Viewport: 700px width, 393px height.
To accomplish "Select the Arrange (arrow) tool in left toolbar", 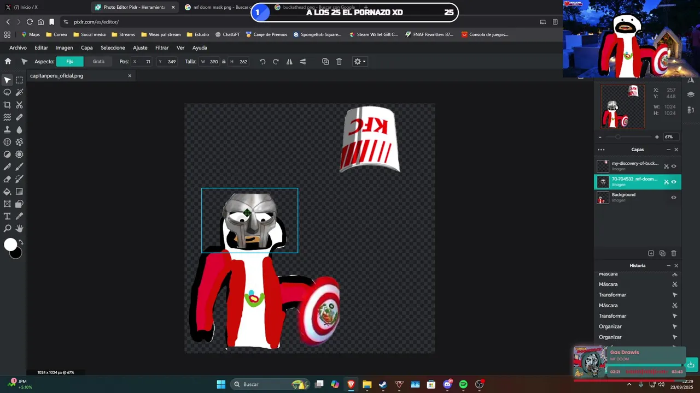I will point(7,80).
